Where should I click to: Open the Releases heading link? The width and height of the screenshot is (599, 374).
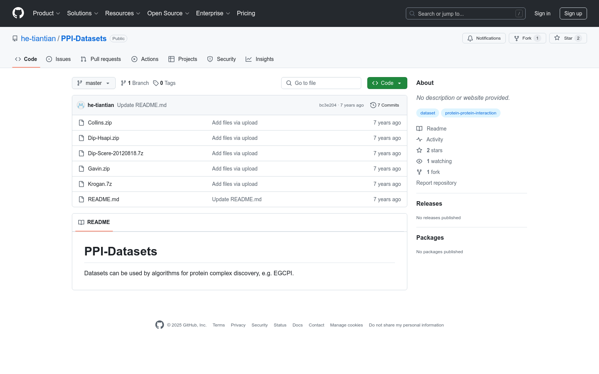click(429, 203)
